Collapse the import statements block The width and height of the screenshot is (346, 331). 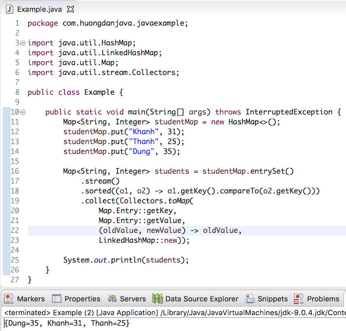[x=23, y=43]
